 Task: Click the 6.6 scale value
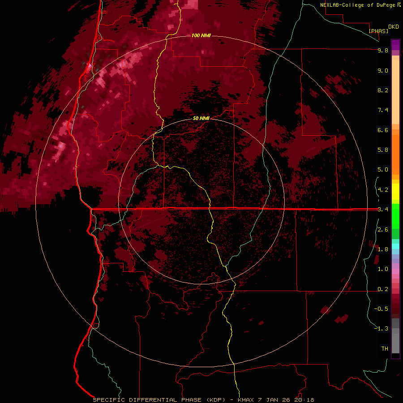click(383, 130)
